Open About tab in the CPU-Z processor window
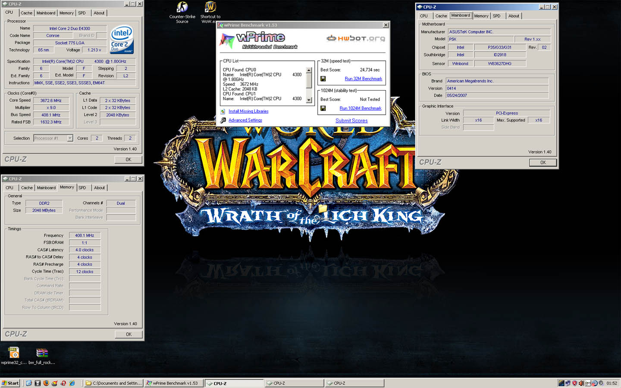The image size is (621, 388). 99,13
